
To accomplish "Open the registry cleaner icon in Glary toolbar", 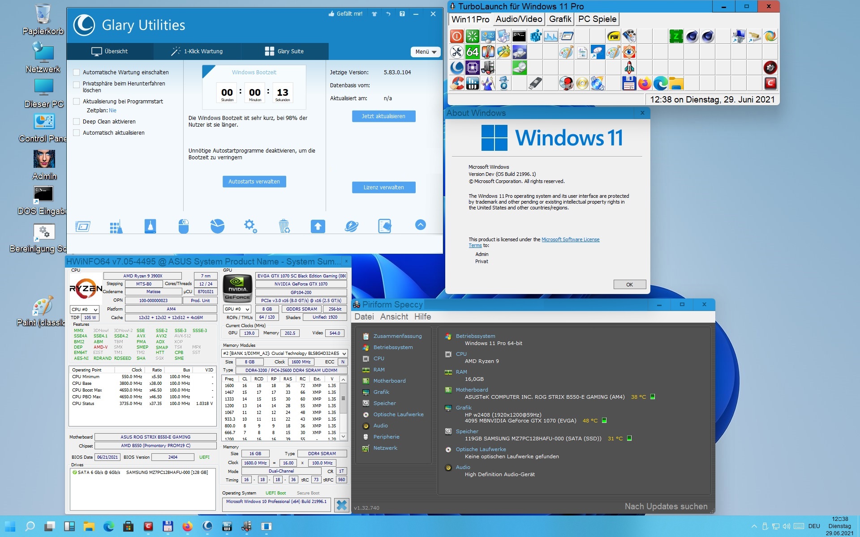I will [x=116, y=226].
